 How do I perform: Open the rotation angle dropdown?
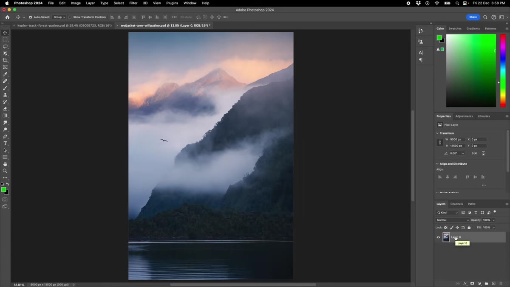[x=463, y=153]
